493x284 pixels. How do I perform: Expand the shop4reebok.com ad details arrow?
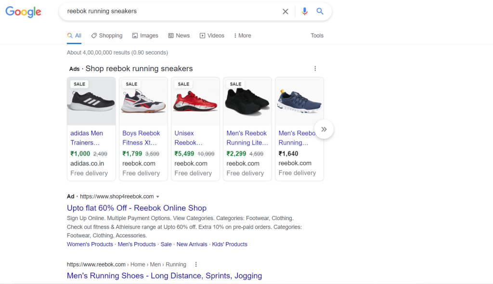[x=158, y=196]
